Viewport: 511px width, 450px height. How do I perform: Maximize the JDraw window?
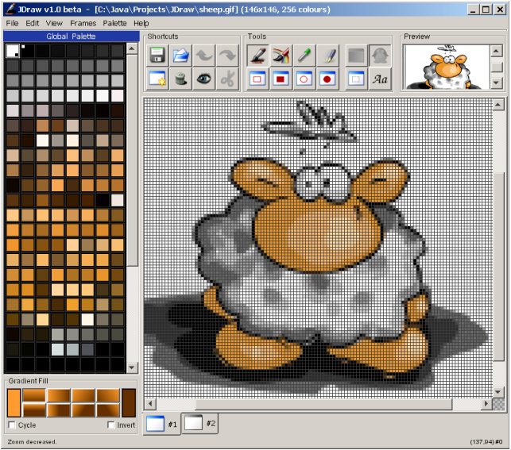click(486, 10)
